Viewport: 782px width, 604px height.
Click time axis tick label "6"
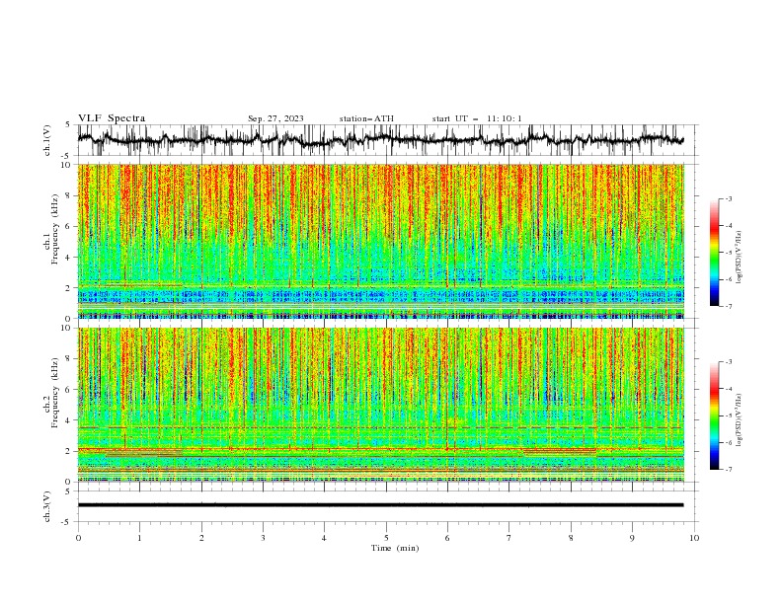[x=447, y=538]
